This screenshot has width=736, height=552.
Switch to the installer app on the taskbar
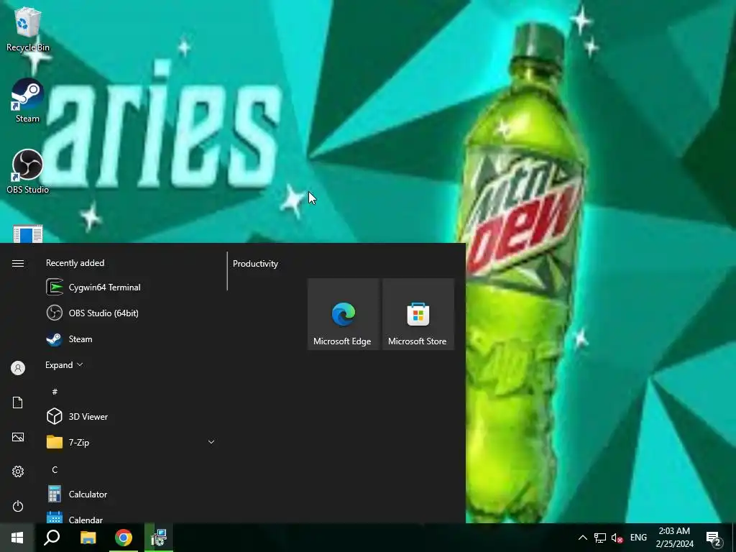159,538
